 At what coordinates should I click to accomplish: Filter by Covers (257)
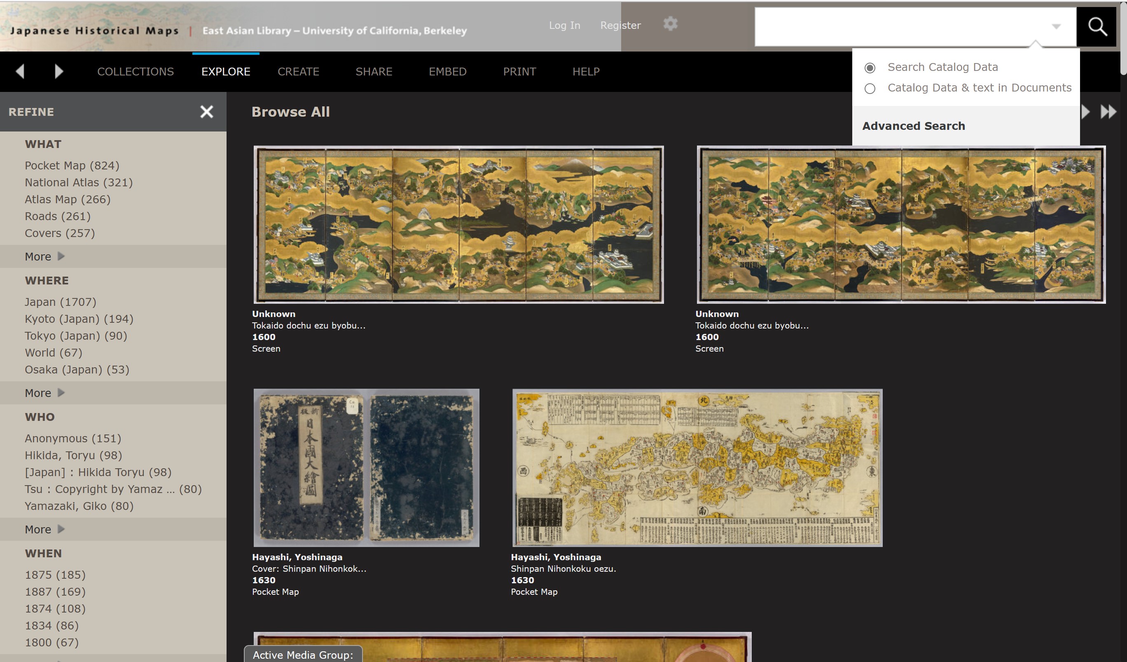point(60,233)
